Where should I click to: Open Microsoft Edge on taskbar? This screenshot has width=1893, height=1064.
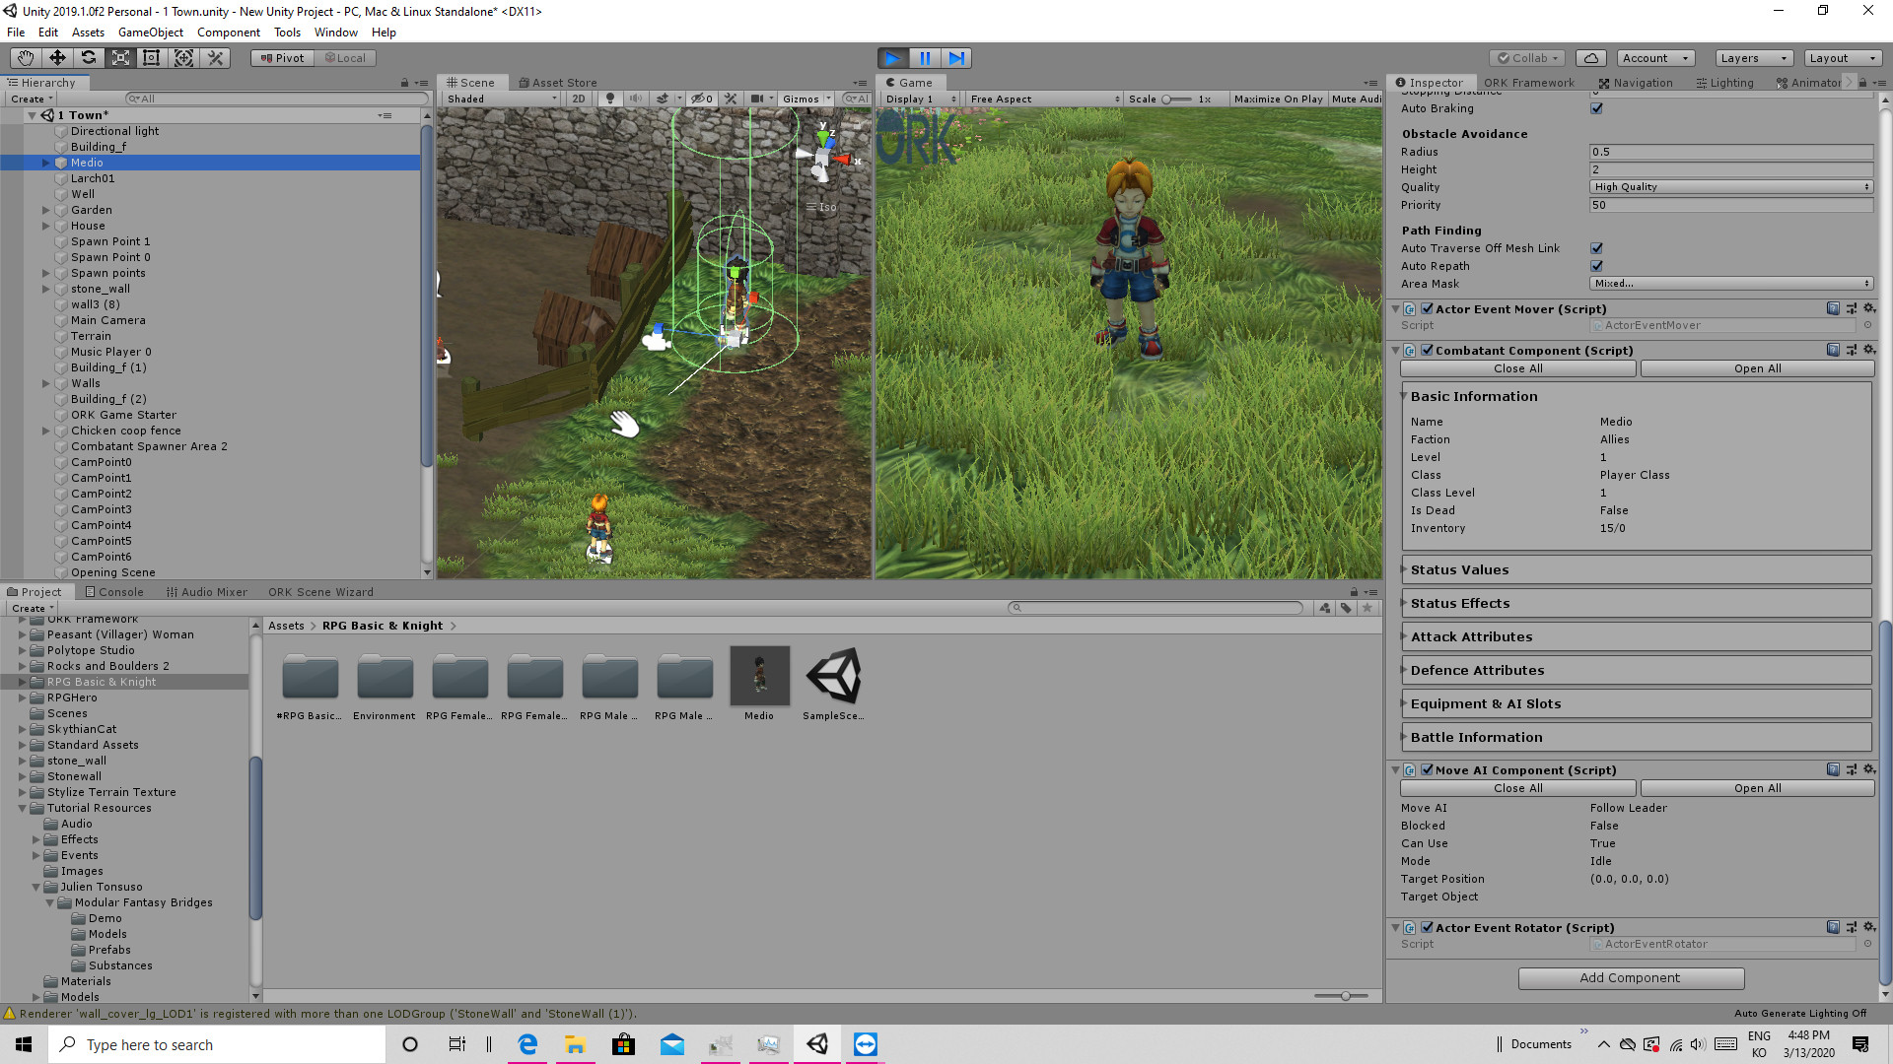point(527,1044)
